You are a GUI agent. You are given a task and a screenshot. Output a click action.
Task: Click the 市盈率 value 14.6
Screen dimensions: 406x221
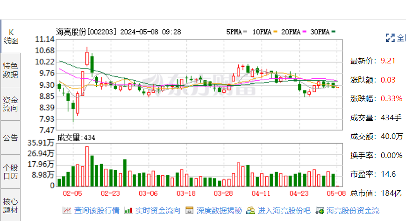tap(388, 174)
